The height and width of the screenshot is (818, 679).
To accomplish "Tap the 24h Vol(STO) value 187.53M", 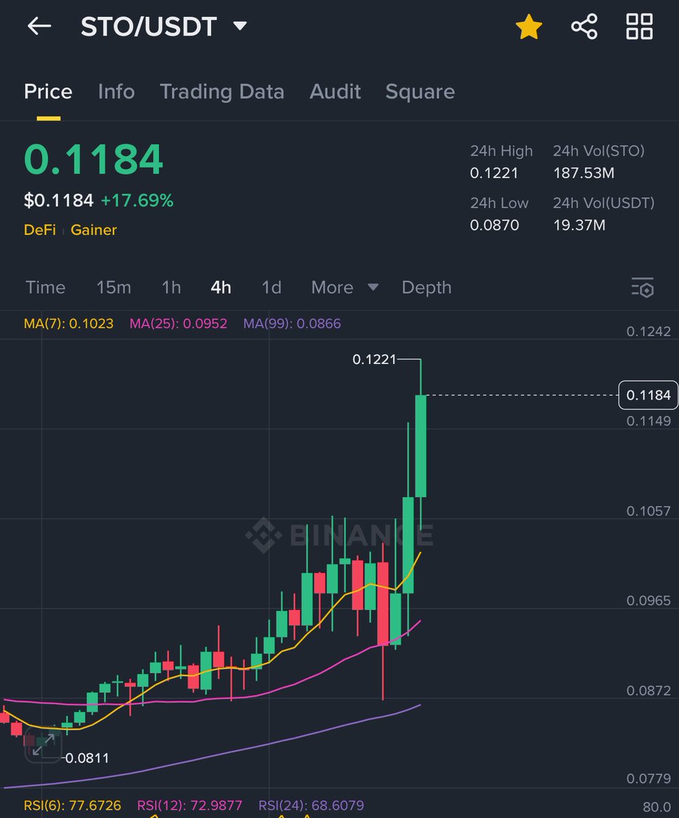I will 584,173.
